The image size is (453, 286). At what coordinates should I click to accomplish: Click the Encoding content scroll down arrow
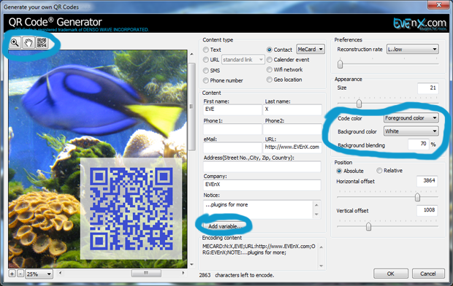[x=321, y=266]
